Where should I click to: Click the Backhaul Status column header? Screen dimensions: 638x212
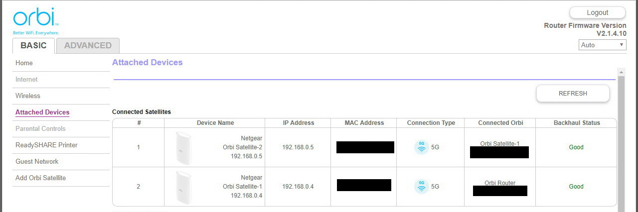[x=576, y=123]
